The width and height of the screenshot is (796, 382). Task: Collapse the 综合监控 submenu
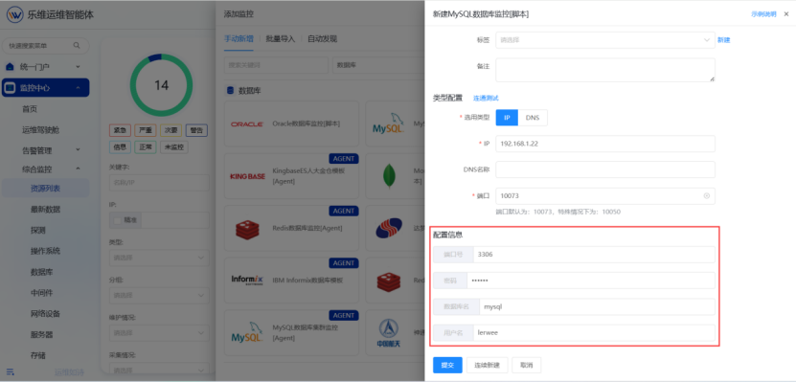click(78, 169)
